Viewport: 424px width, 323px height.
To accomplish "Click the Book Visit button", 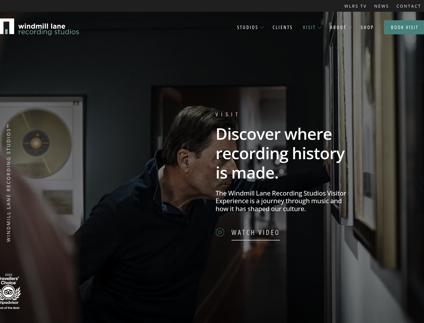I will click(404, 27).
